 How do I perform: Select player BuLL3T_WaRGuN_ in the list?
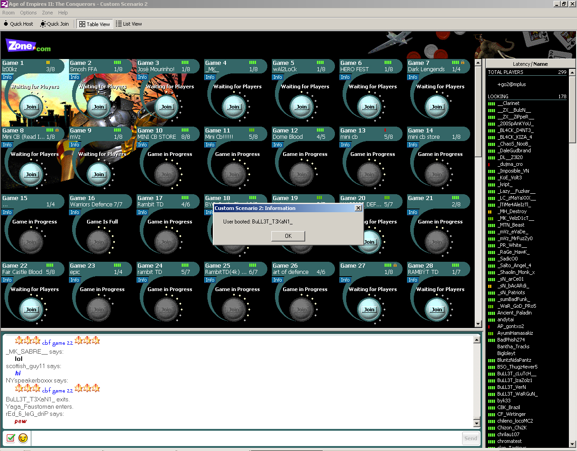point(517,394)
